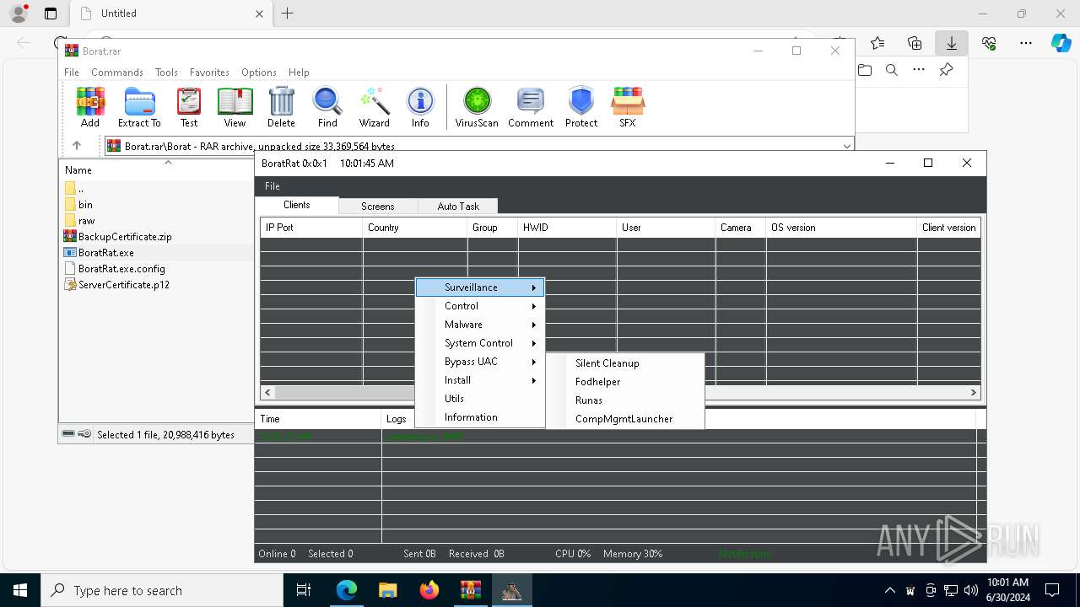Click the Name column header in WinRAR
This screenshot has height=607, width=1080.
click(156, 169)
